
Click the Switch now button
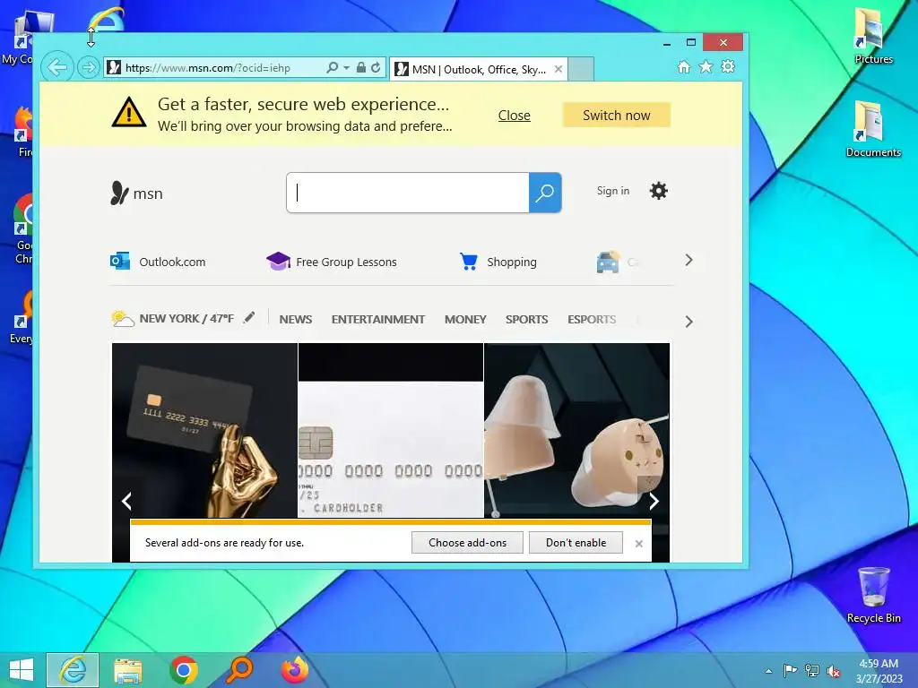coord(617,116)
